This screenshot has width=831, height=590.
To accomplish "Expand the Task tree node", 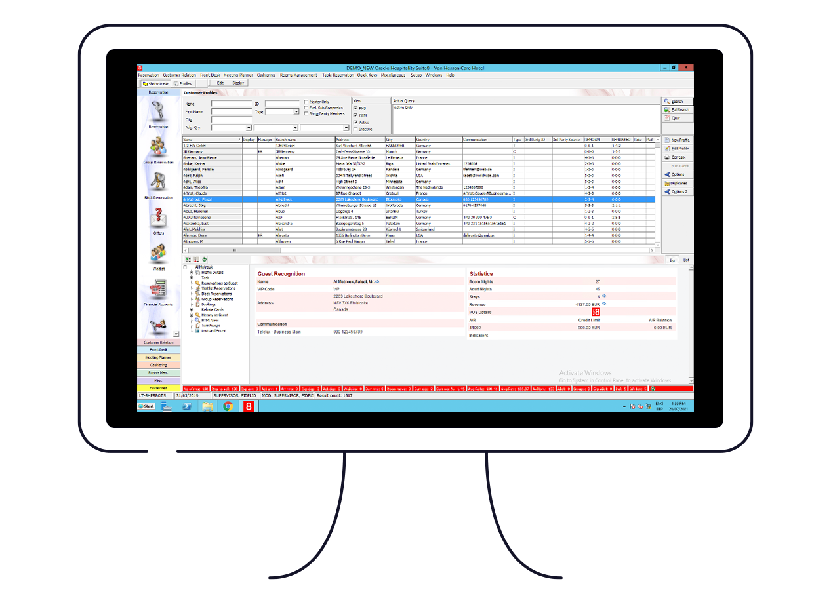I will (192, 277).
